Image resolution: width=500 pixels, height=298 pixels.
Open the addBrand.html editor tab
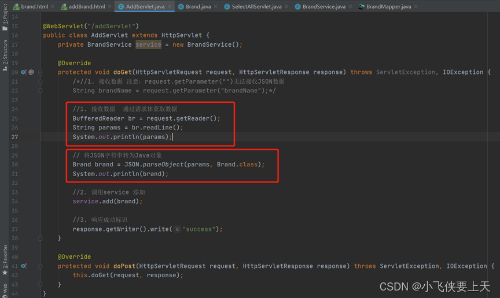pos(87,6)
